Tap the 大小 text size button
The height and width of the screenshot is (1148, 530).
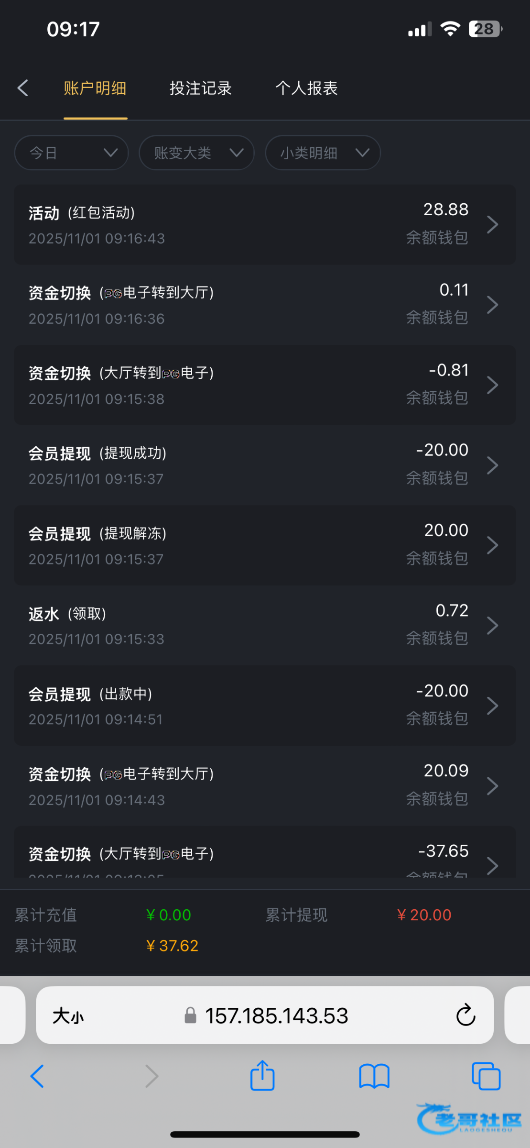click(68, 1016)
